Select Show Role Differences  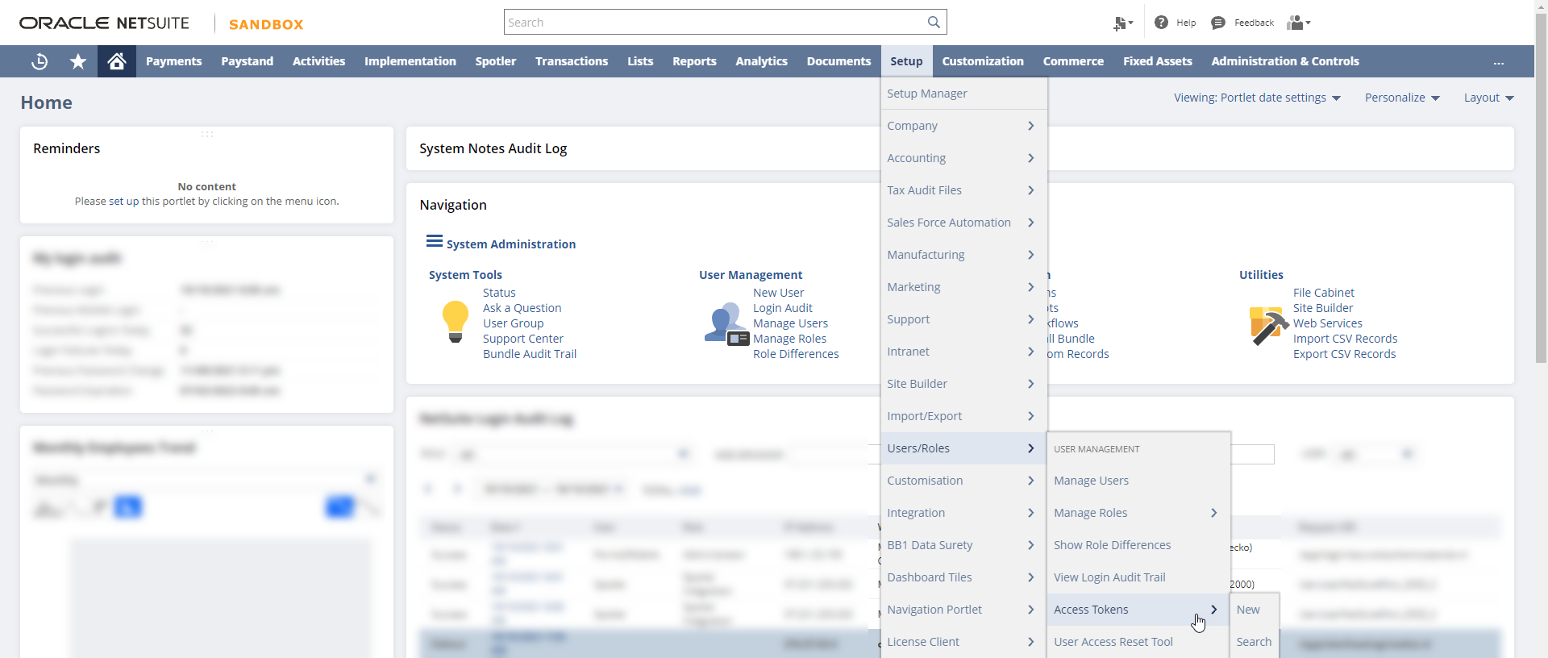coord(1138,545)
